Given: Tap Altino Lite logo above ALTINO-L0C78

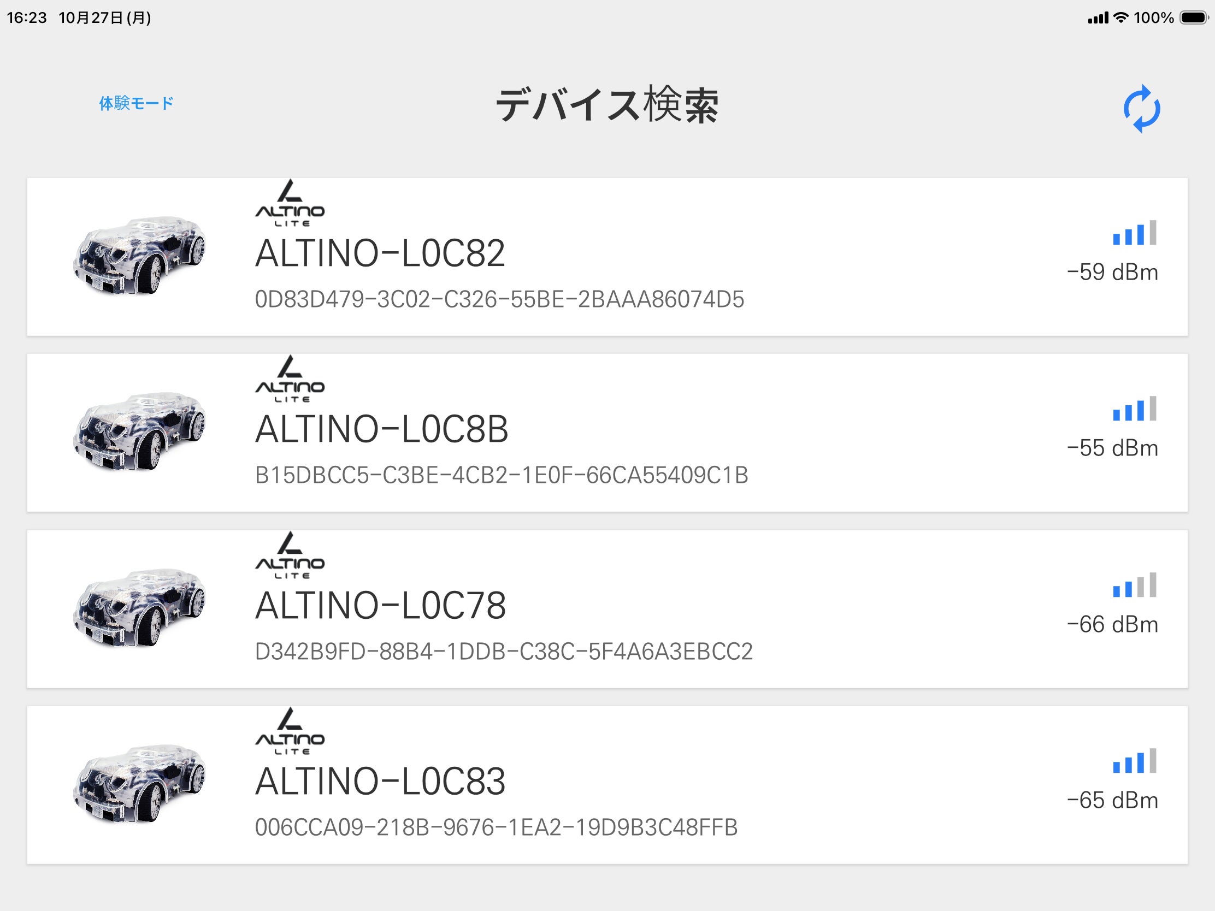Looking at the screenshot, I should pyautogui.click(x=290, y=555).
